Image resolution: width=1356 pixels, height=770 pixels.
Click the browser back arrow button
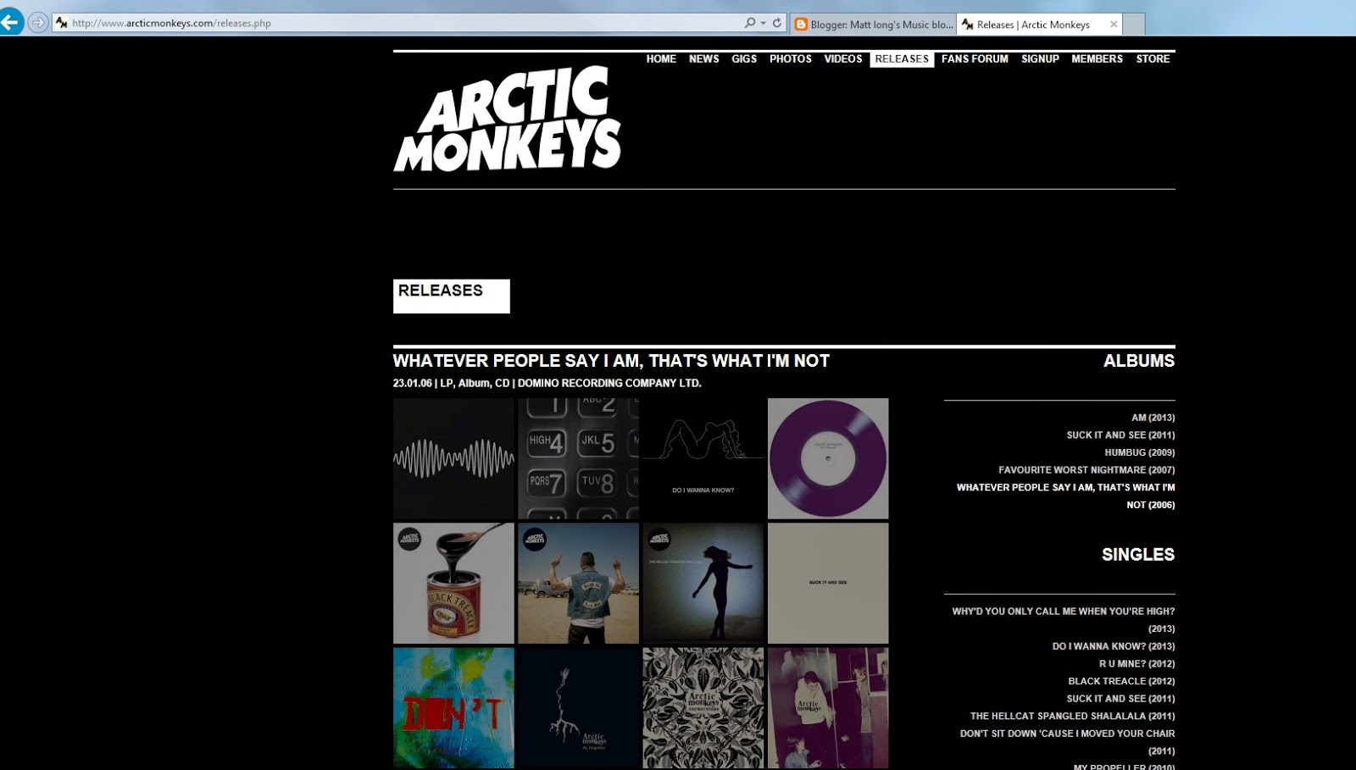pyautogui.click(x=11, y=22)
